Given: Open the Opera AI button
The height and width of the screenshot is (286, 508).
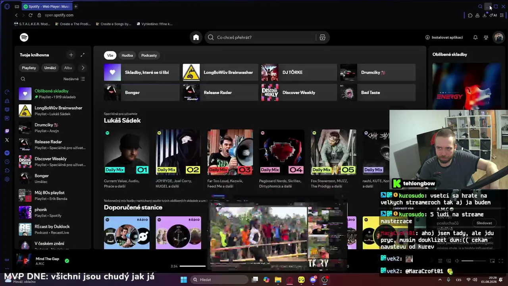Looking at the screenshot, I should [x=493, y=15].
